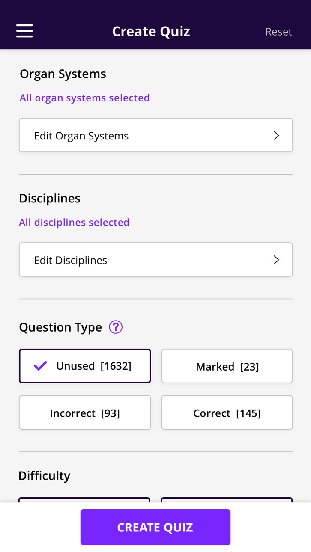Click the Edit Organ Systems chevron arrow
Viewport: 311px width, 552px height.
276,135
